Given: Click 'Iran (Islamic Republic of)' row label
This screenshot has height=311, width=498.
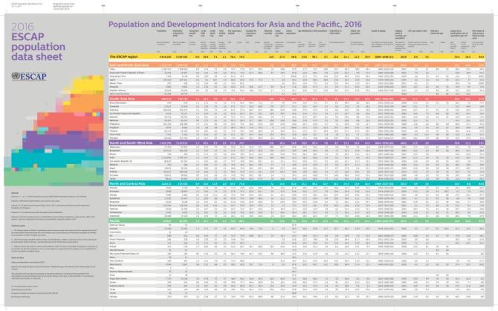Looking at the screenshot, I should [x=121, y=161].
